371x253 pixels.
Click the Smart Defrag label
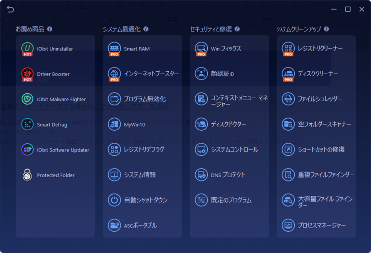52,125
